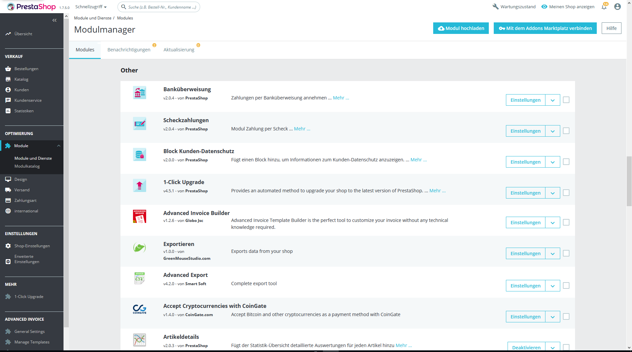Open the Aktualisierung tab
632x352 pixels.
(x=179, y=50)
